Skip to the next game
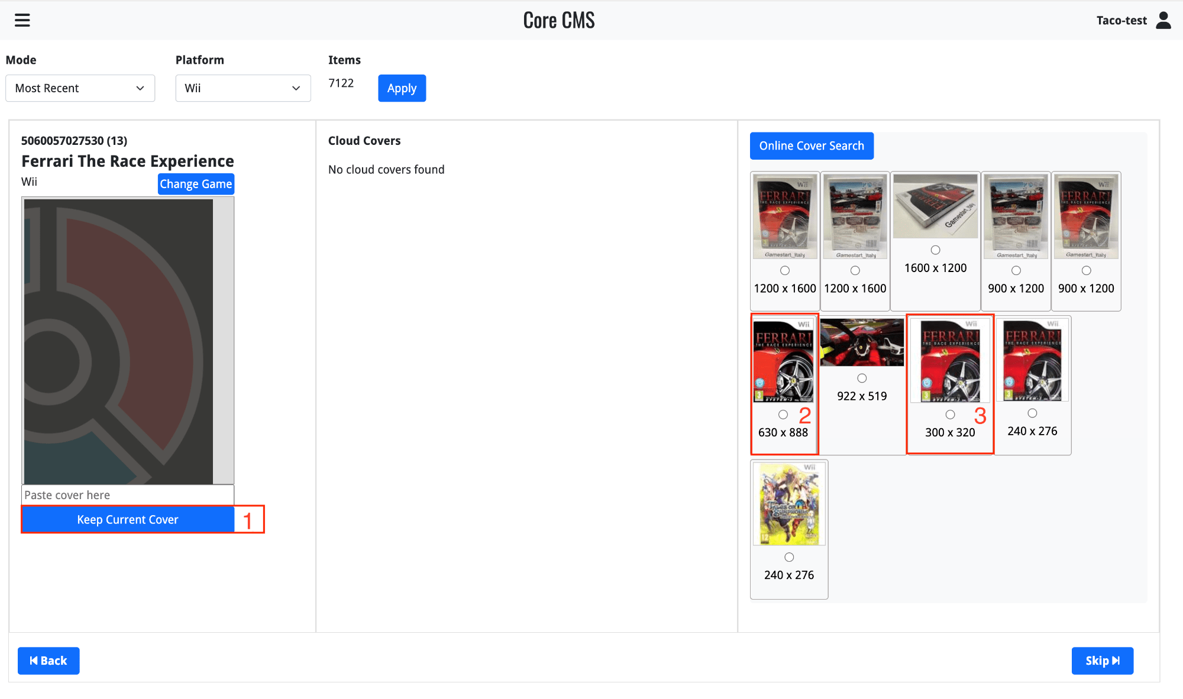The height and width of the screenshot is (699, 1183). tap(1103, 661)
